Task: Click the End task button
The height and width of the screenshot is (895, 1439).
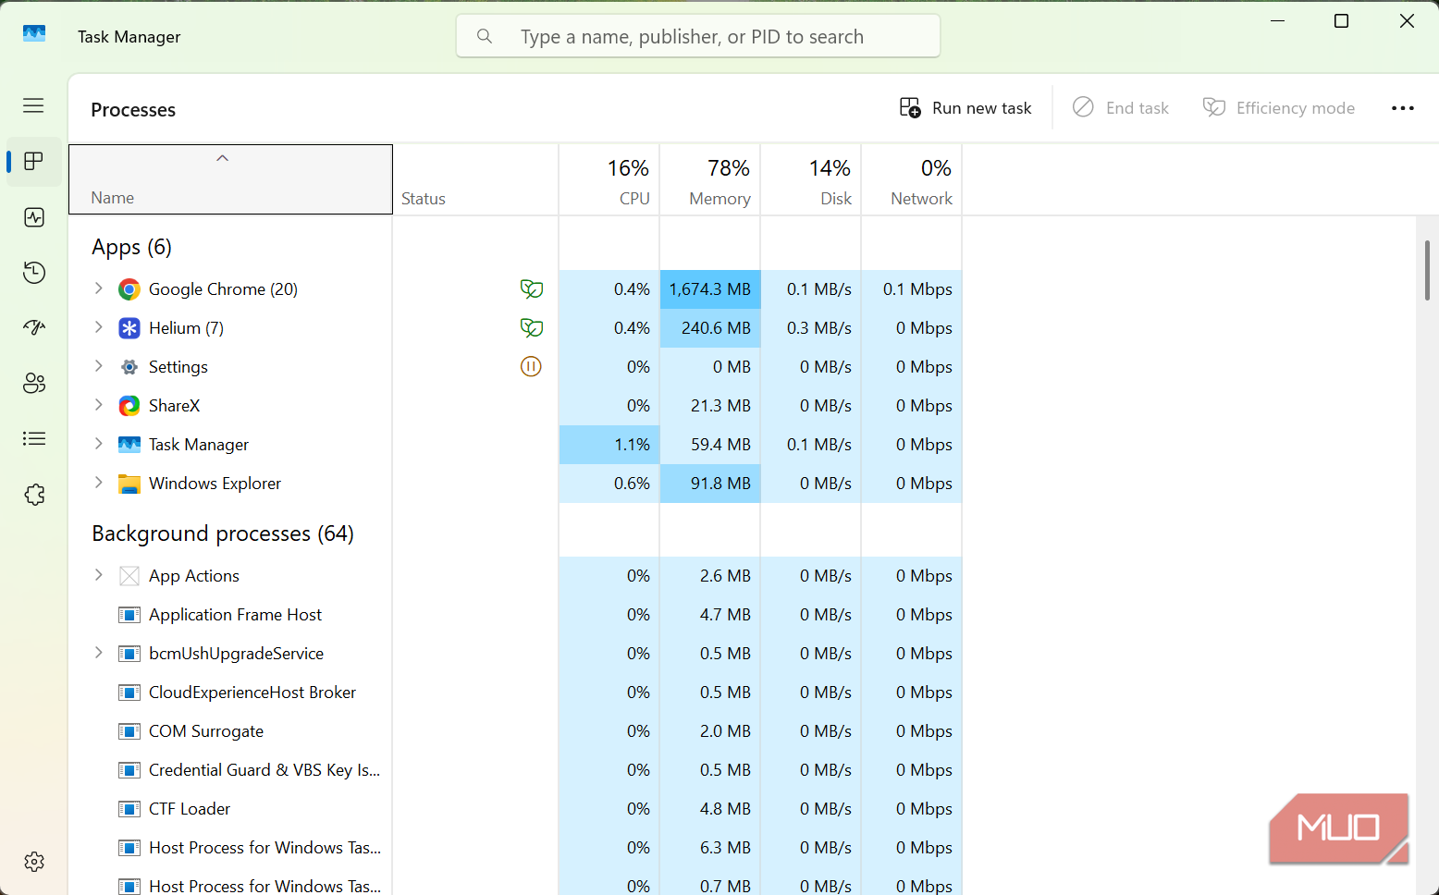Action: (1121, 108)
